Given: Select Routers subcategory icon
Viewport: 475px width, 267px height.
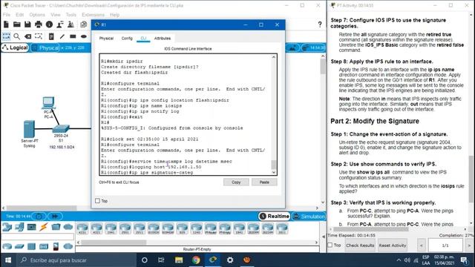Looking at the screenshot, I should coord(7,246).
